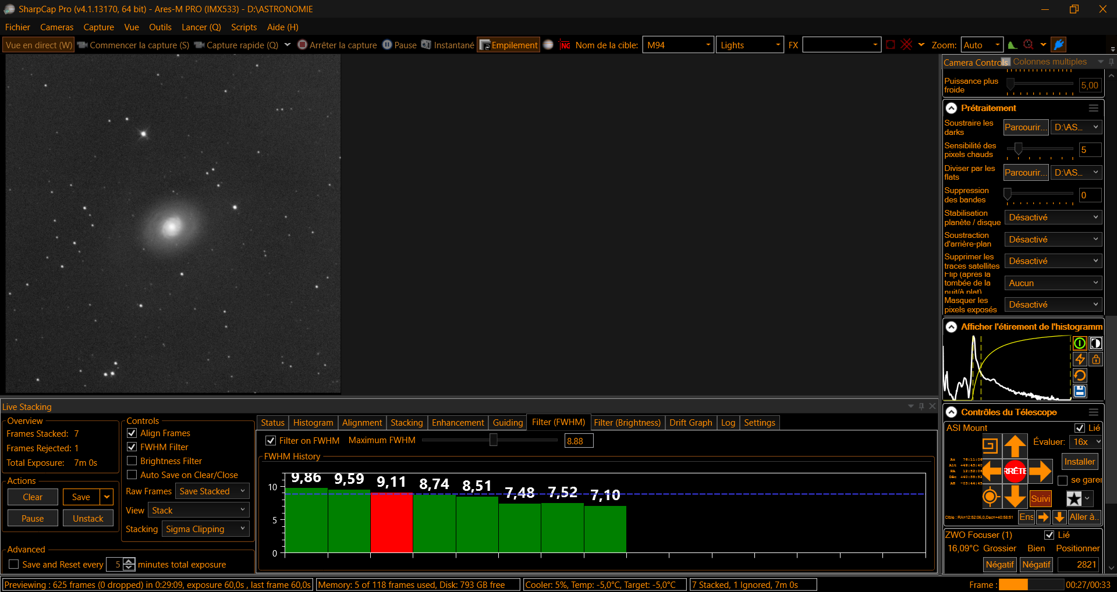The height and width of the screenshot is (592, 1117).
Task: Click the star favorites icon in telescope controls
Action: 1074,498
